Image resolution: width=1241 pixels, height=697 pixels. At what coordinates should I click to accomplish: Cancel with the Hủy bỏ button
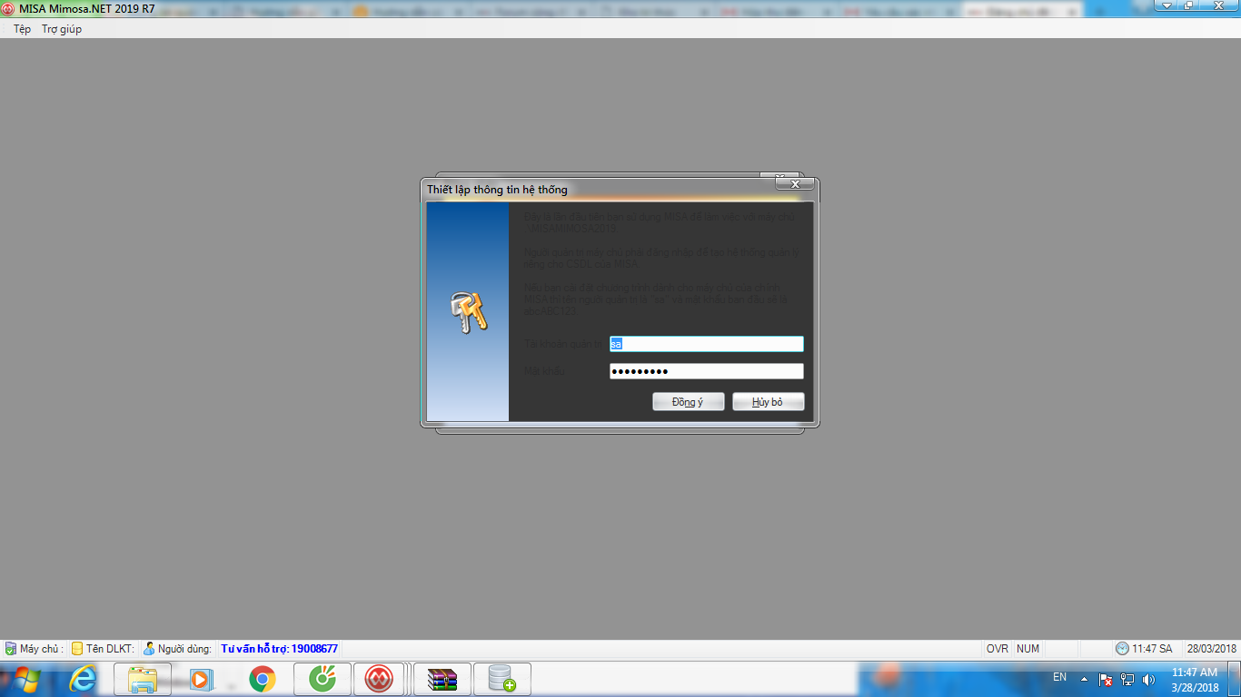point(768,402)
